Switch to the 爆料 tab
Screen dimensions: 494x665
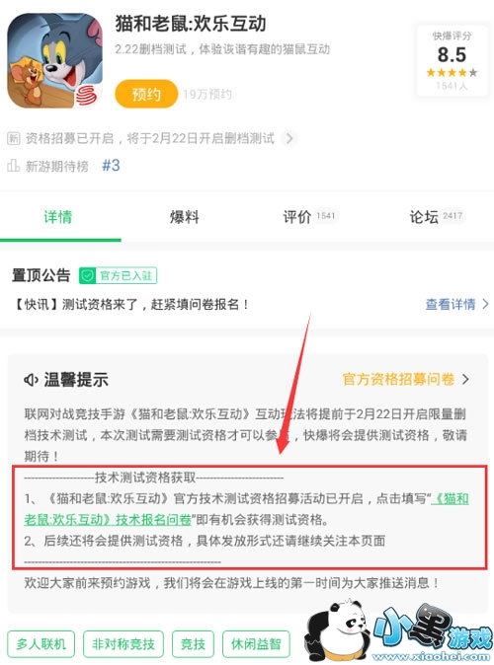[184, 217]
